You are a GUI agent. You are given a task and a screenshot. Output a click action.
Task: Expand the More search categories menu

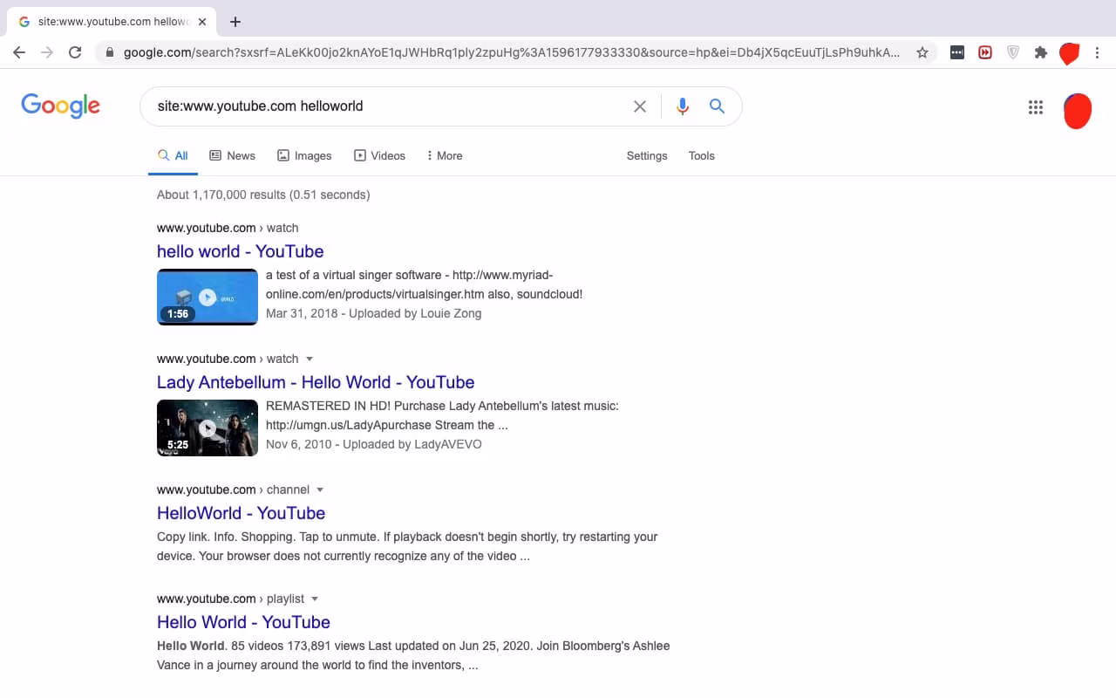click(x=445, y=155)
